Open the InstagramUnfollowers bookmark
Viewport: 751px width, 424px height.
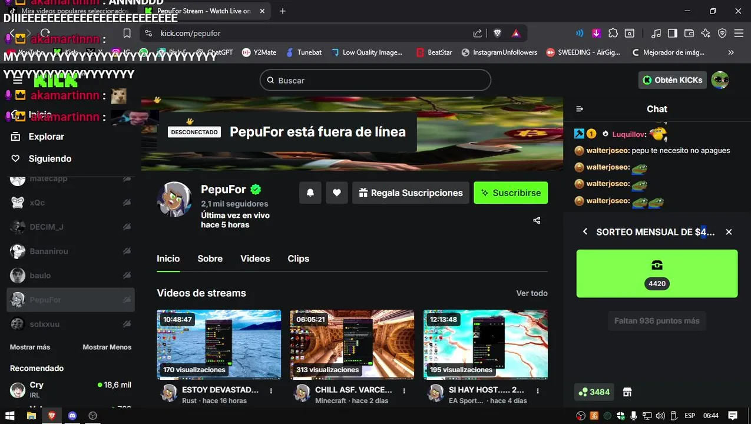pos(499,52)
